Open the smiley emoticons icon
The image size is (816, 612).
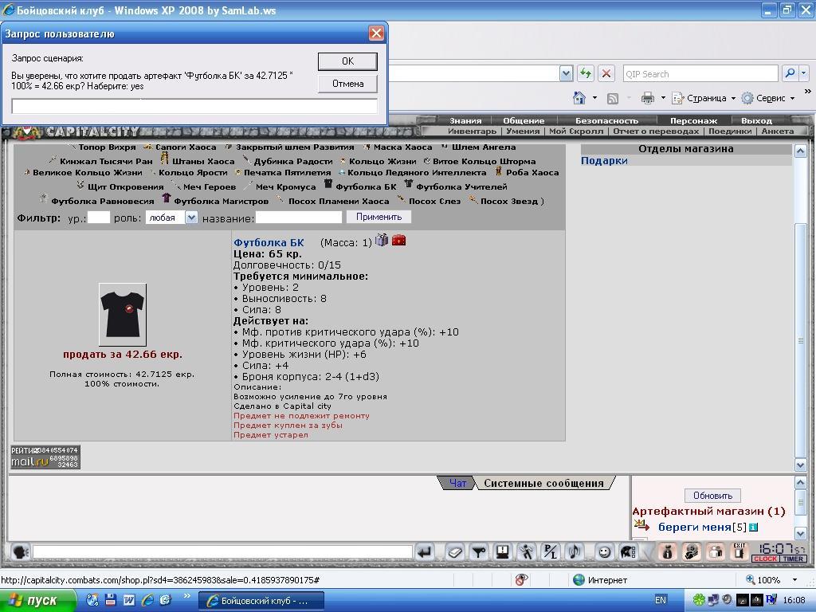click(604, 551)
